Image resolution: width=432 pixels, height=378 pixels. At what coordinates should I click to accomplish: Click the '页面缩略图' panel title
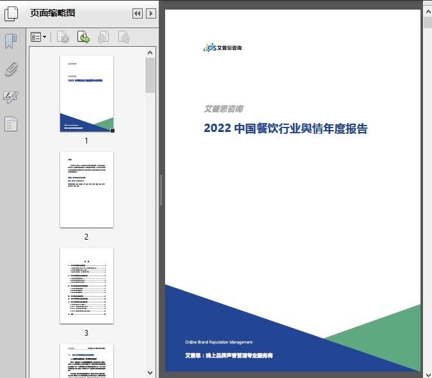click(x=52, y=13)
